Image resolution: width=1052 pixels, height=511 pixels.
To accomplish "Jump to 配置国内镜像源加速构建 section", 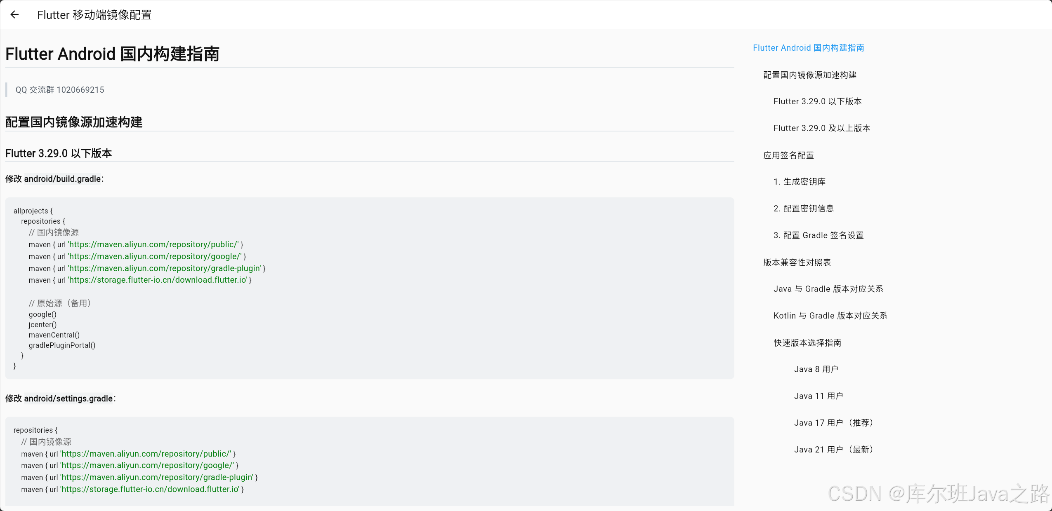I will pyautogui.click(x=809, y=75).
